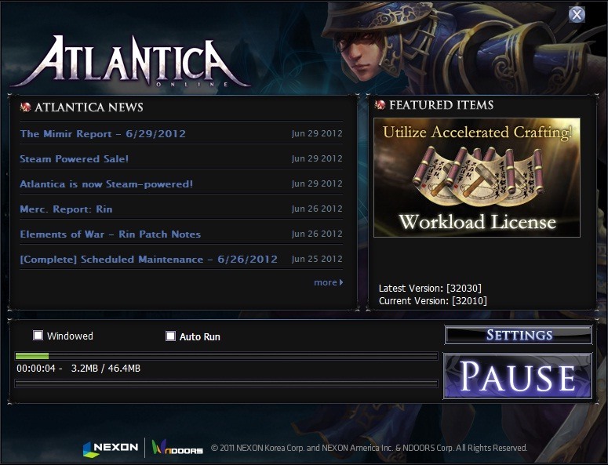
Task: Click the Featured Items section icon
Action: 380,104
